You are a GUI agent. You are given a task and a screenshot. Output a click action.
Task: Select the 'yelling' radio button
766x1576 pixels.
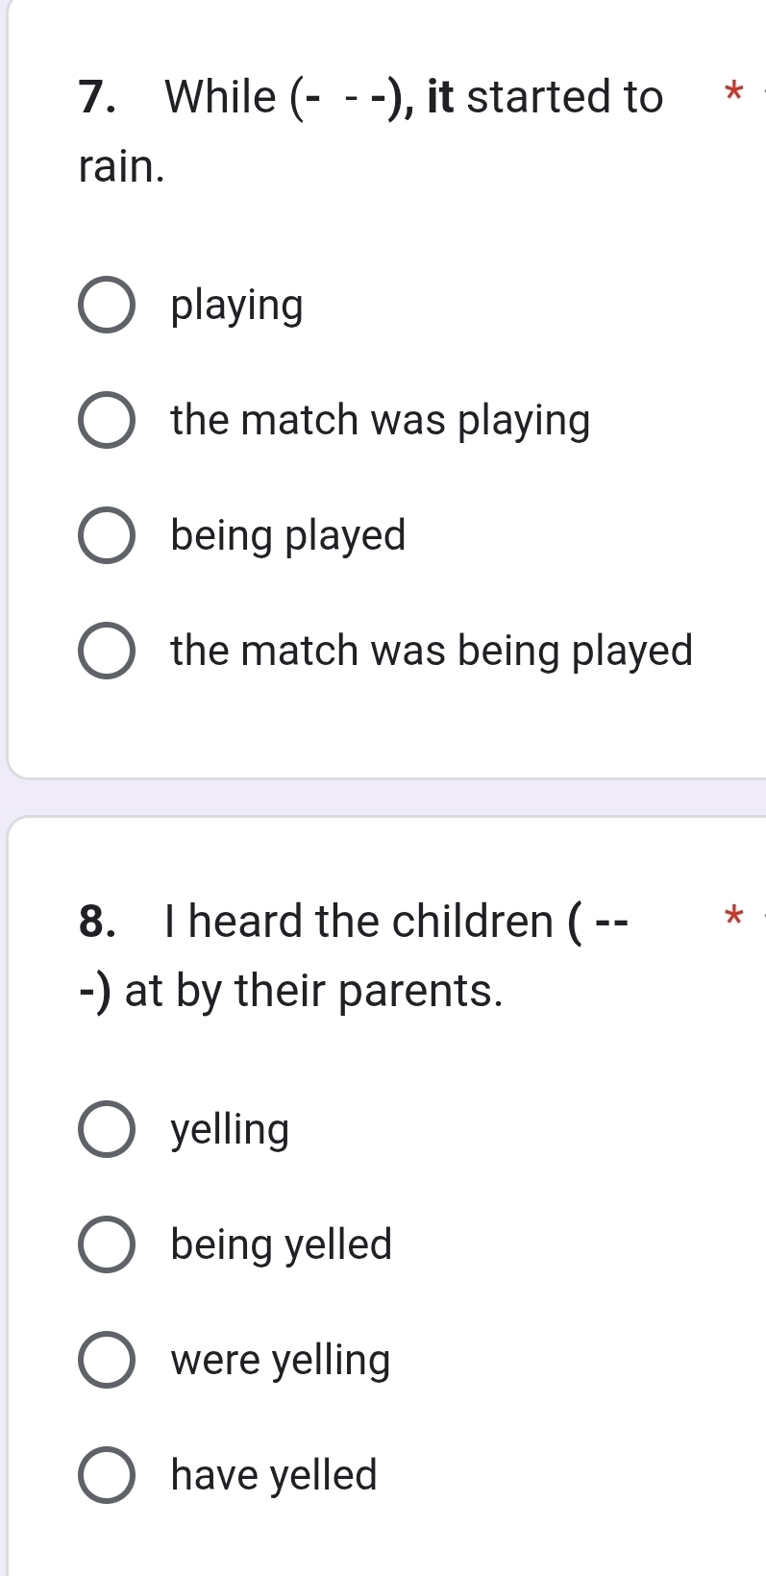[x=106, y=1129]
